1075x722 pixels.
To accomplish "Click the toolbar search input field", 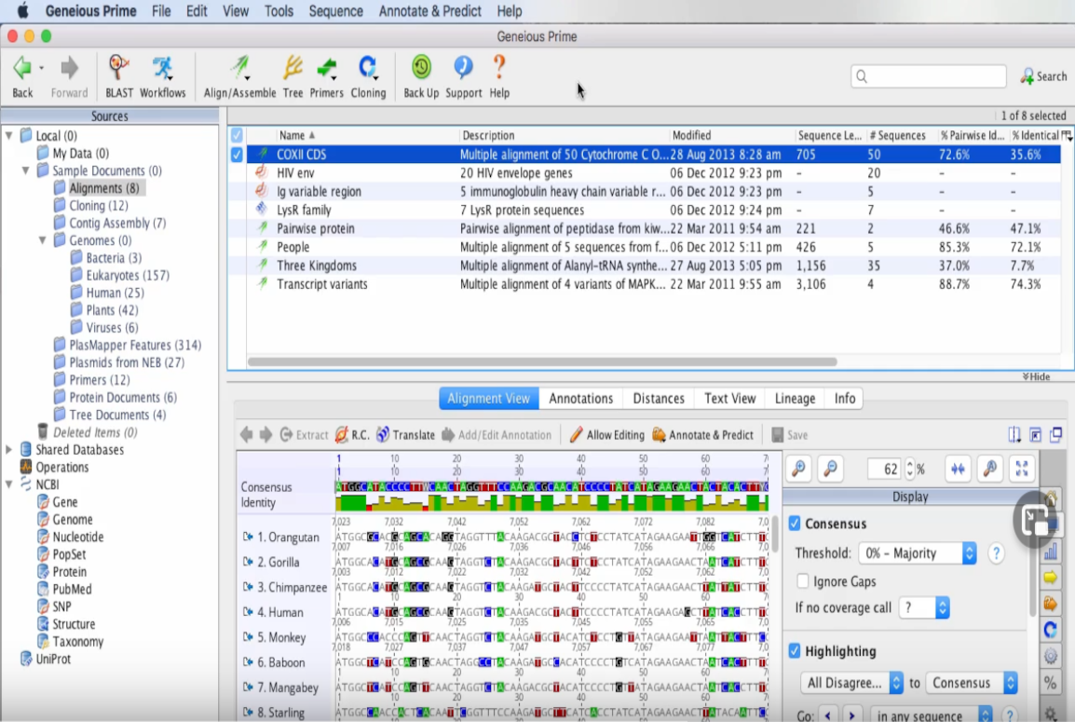I will [x=929, y=76].
